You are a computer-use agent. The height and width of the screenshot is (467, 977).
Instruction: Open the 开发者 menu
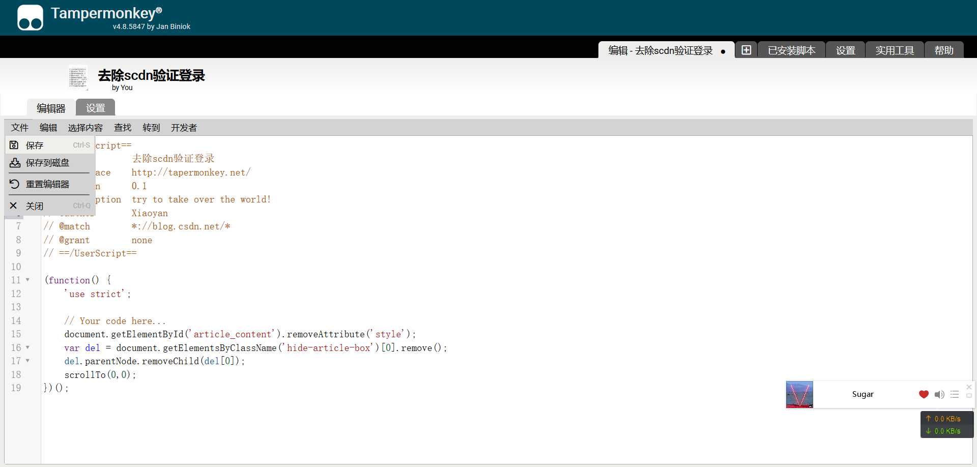coord(184,128)
